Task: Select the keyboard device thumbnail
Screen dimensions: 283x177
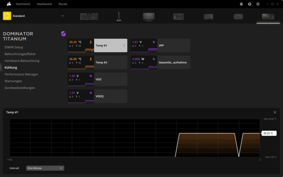Action: click(89, 16)
